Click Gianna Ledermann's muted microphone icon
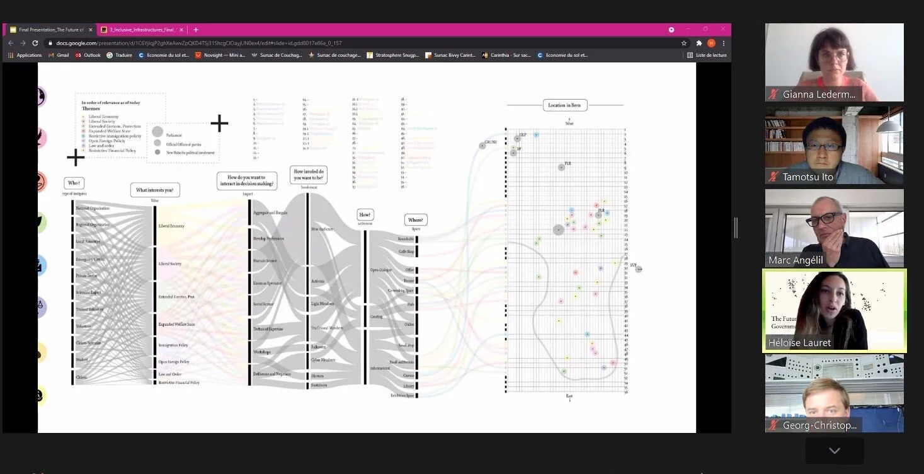The width and height of the screenshot is (924, 474). [773, 95]
